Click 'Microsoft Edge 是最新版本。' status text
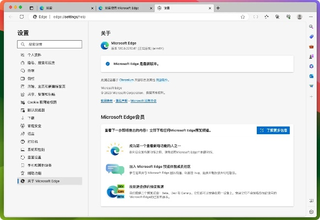320x220 pixels. pyautogui.click(x=136, y=64)
